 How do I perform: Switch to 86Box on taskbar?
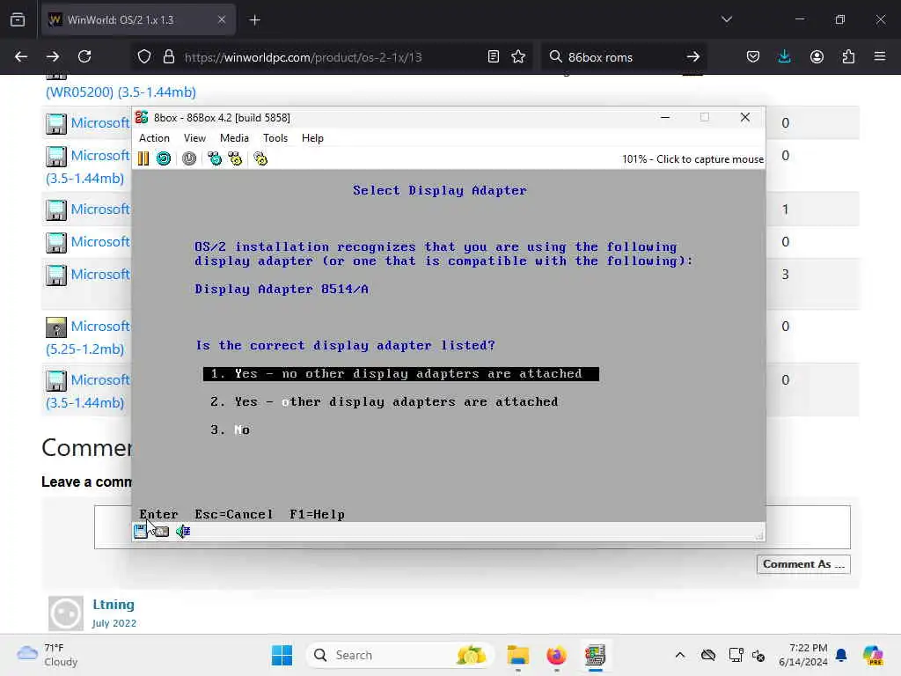tap(596, 655)
